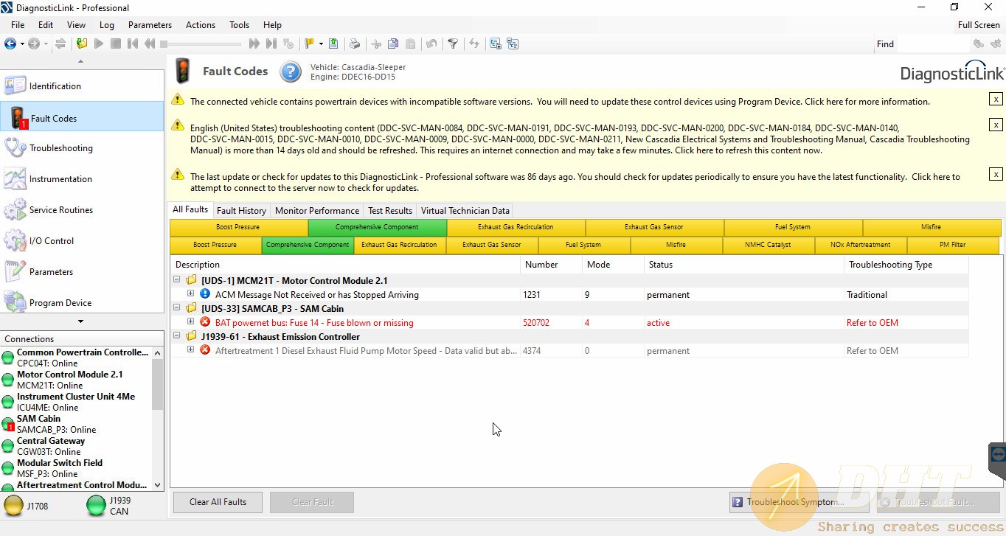Click the grey Forward navigation arrow

pyautogui.click(x=34, y=43)
